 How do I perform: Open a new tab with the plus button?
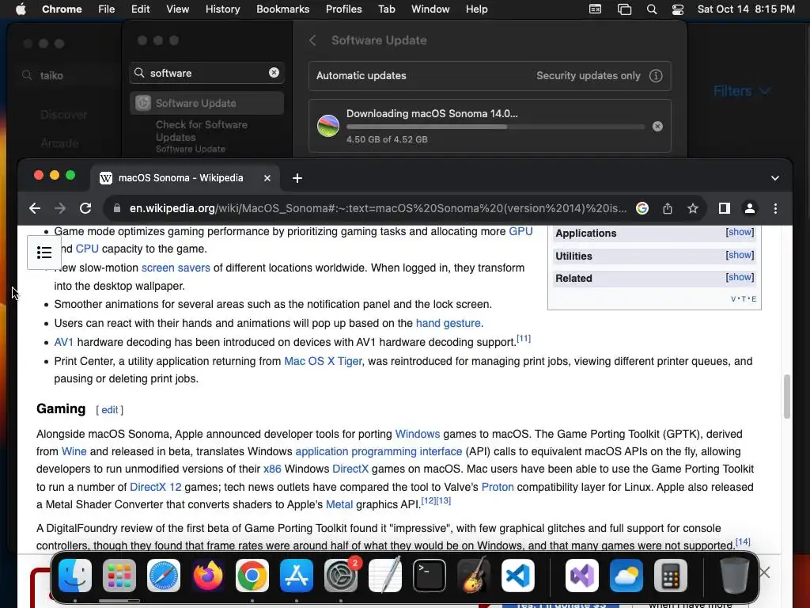(x=297, y=178)
